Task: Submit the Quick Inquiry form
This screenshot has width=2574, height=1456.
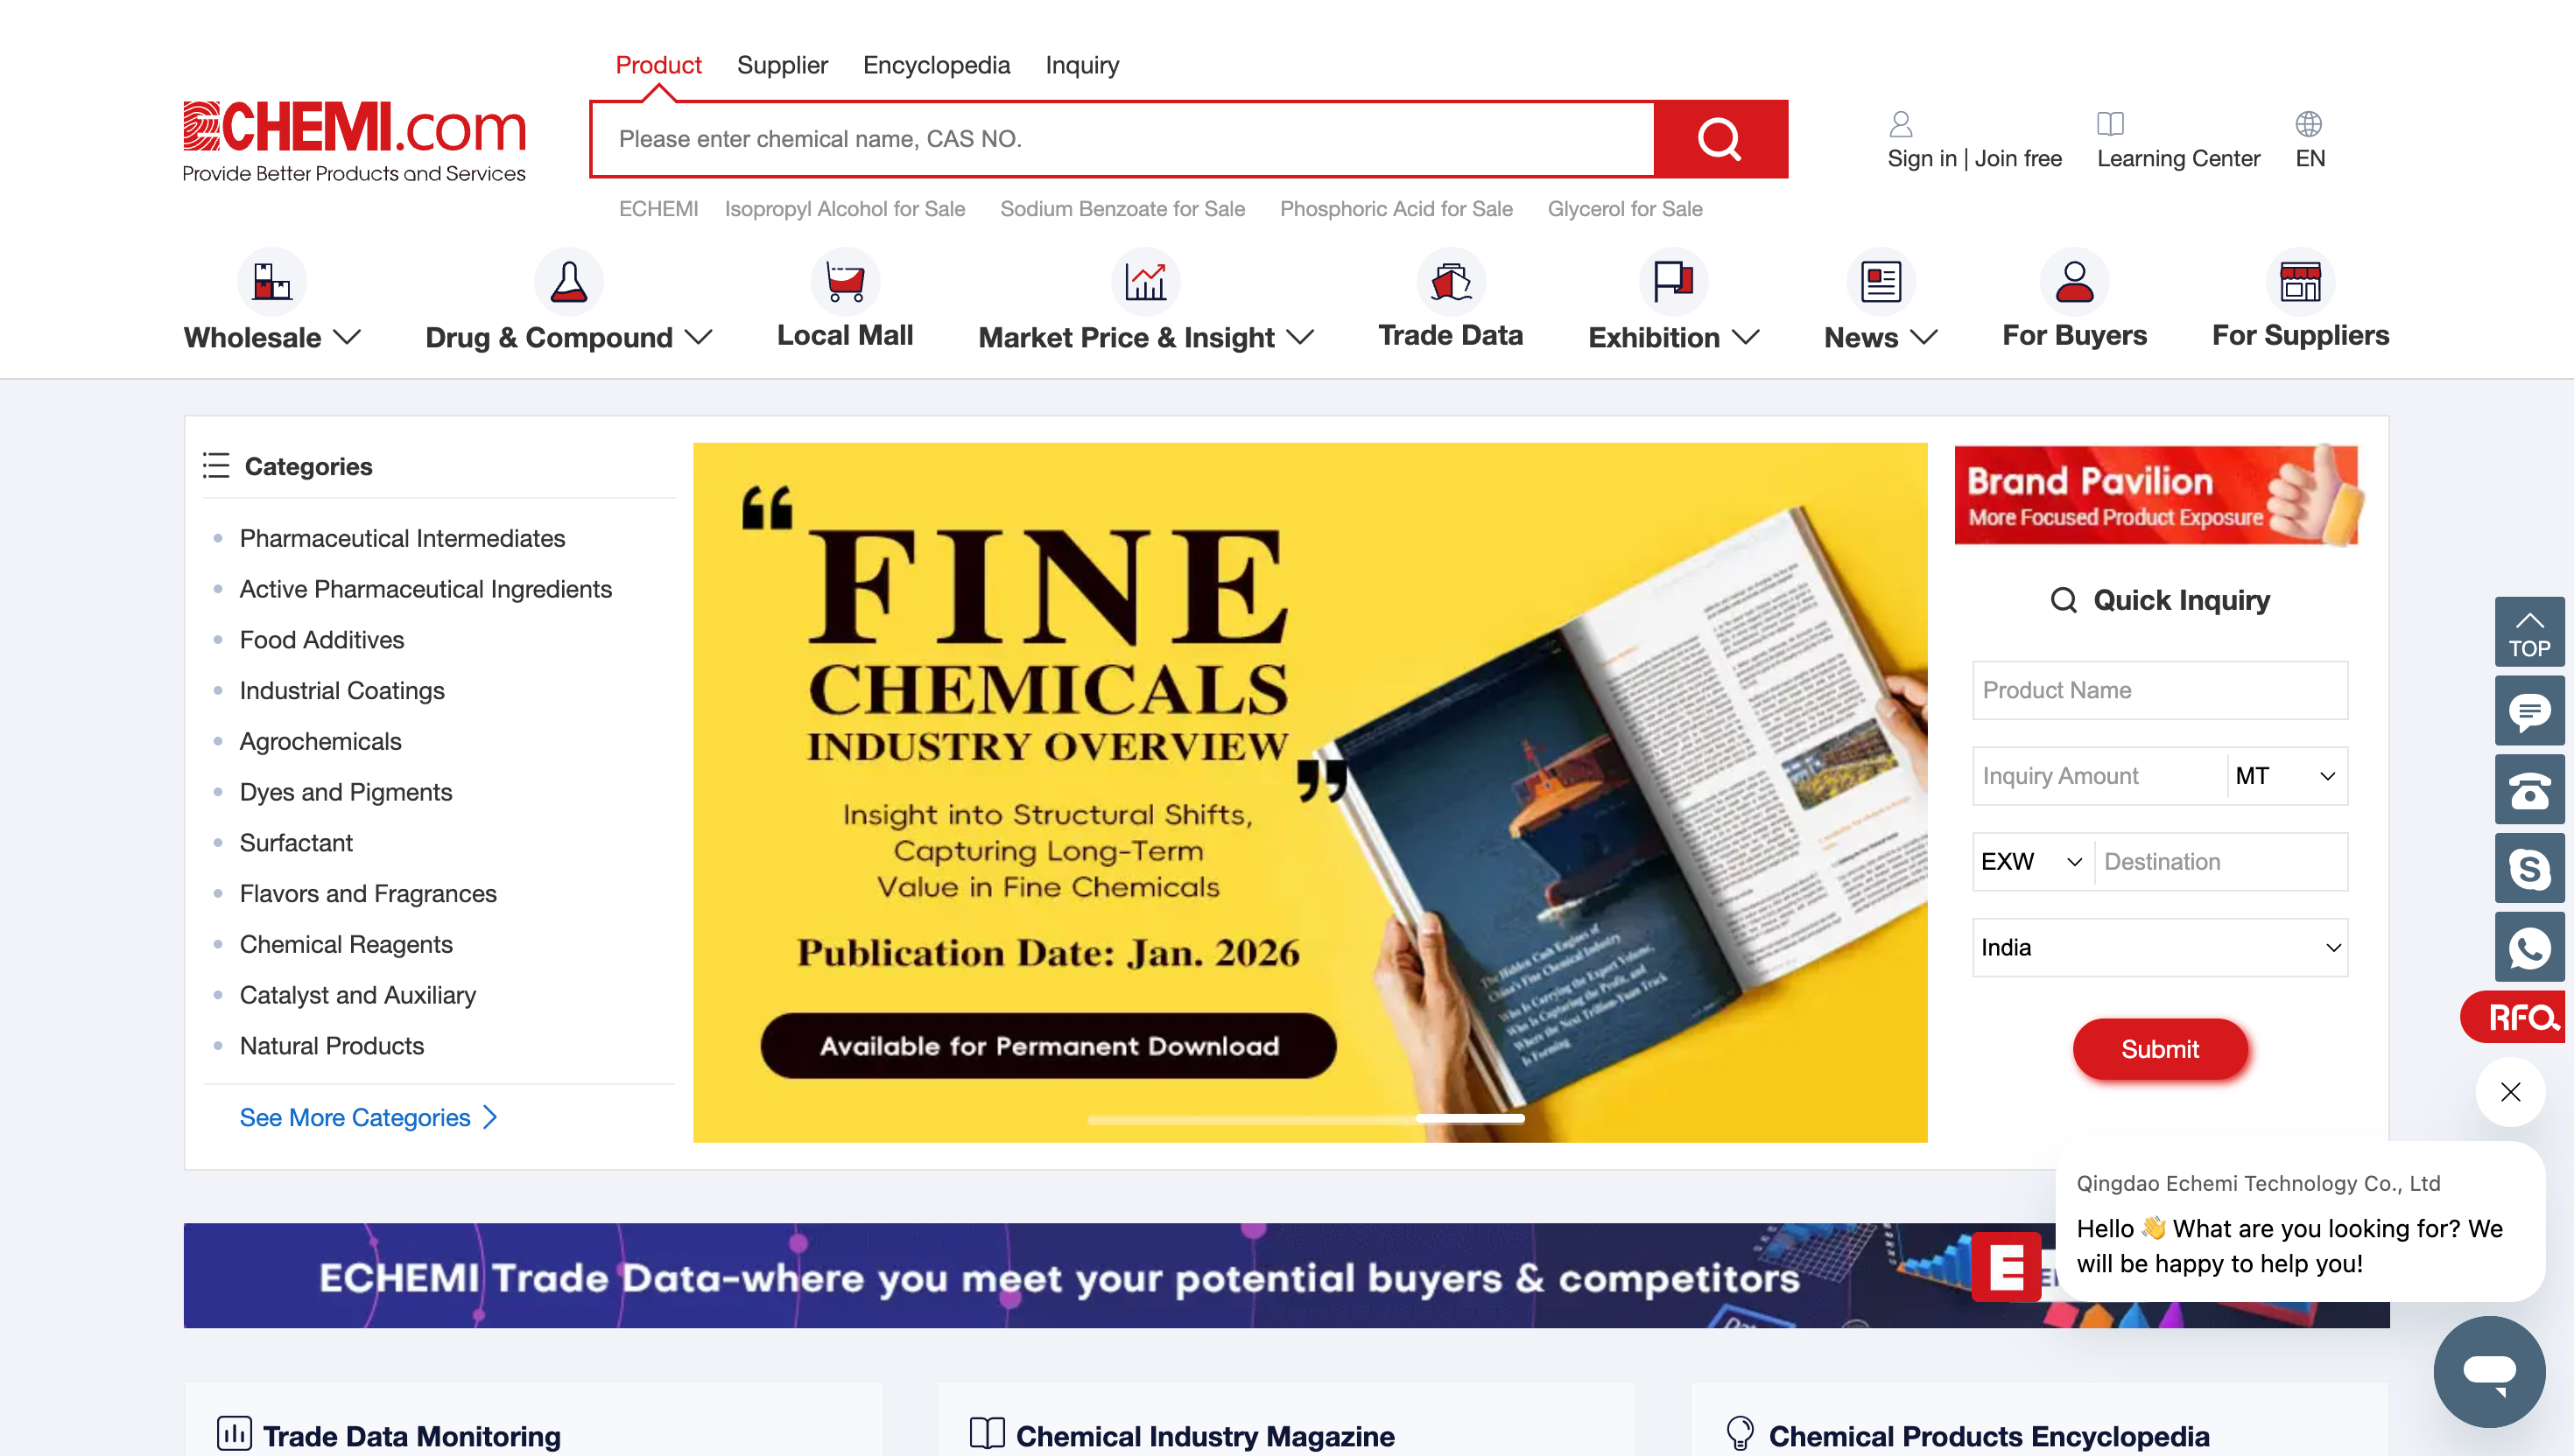Action: [x=2160, y=1049]
